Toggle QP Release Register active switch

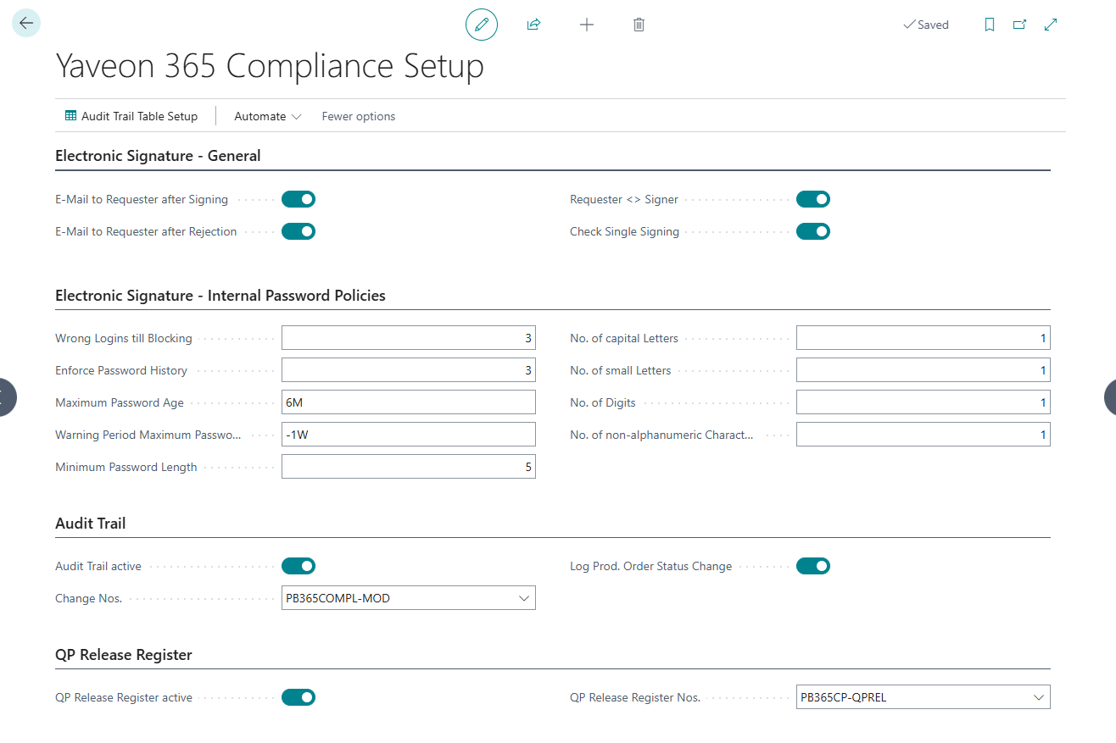click(299, 697)
